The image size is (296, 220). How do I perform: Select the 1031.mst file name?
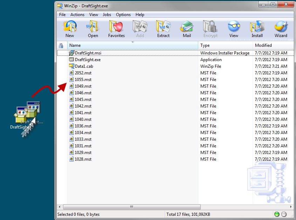tap(83, 146)
